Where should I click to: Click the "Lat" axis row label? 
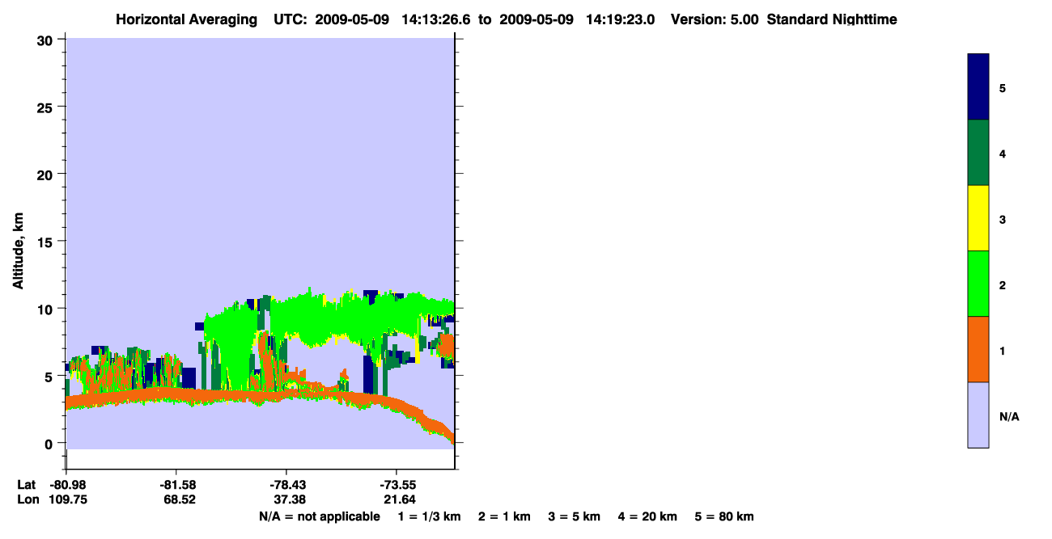click(x=26, y=485)
